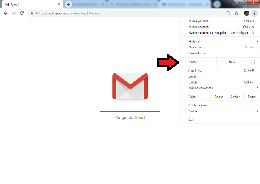
Task: Click the Cortar button
Action: pyautogui.click(x=219, y=97)
